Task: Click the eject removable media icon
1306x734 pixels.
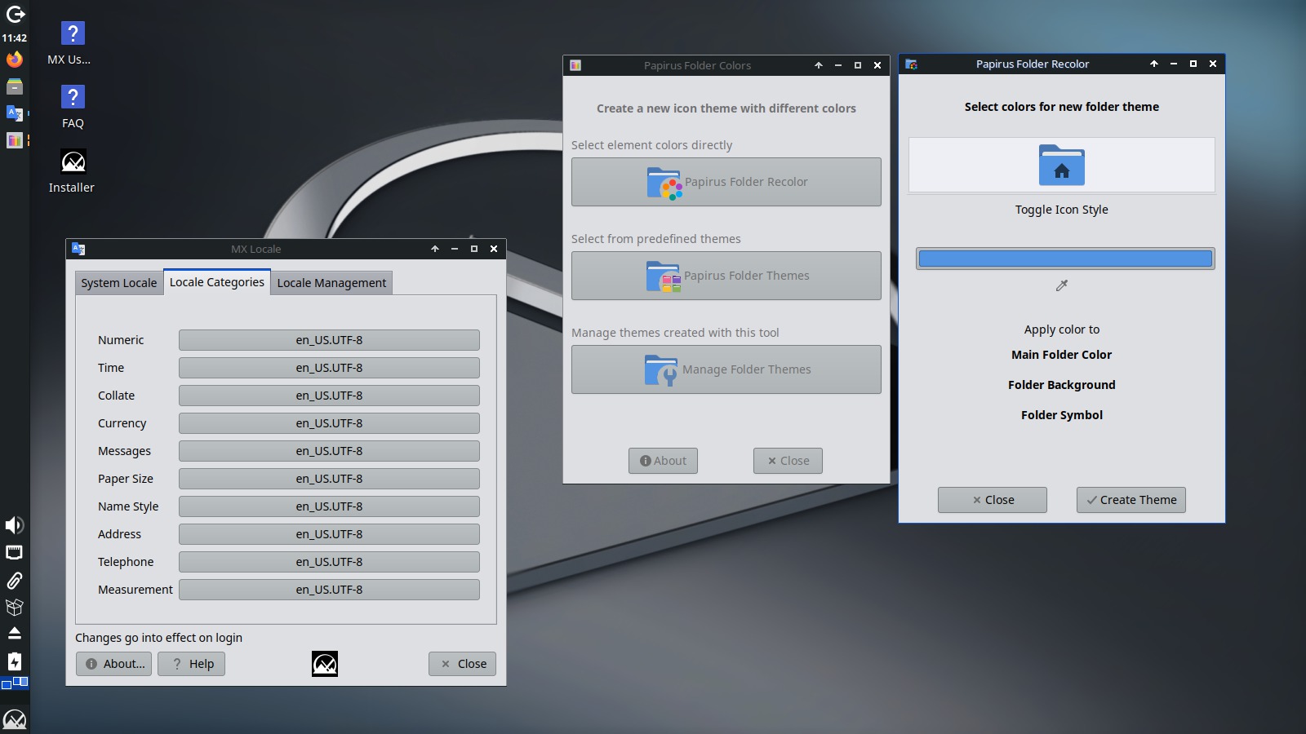Action: [x=15, y=634]
